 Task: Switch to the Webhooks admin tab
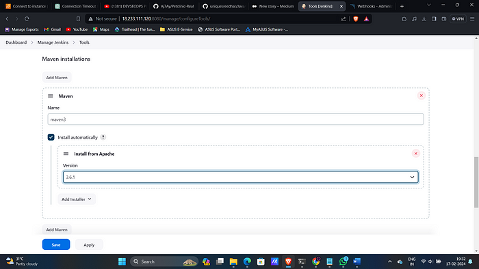tap(372, 6)
